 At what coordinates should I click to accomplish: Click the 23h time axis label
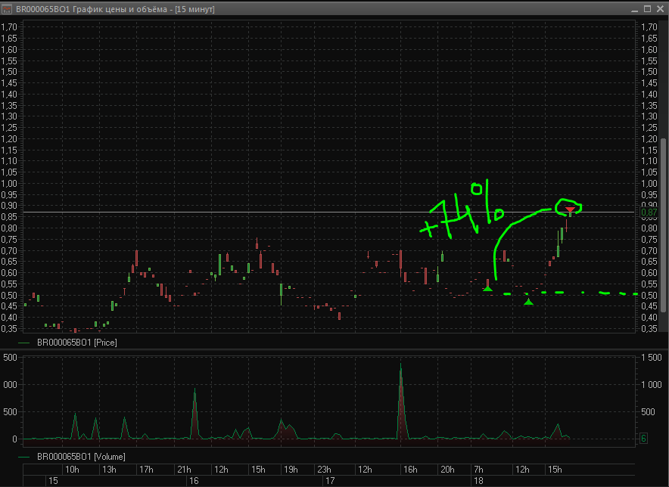324,470
